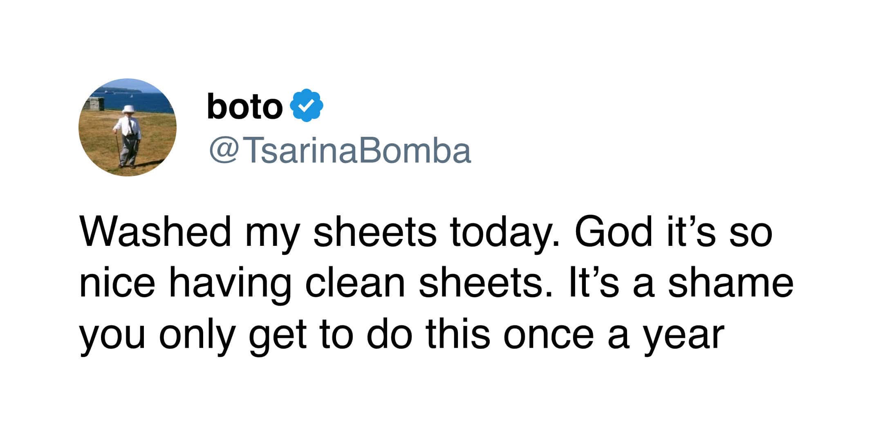This screenshot has height=437, width=883.
Task: Click the word "Washed" in the tweet
Action: tap(155, 232)
